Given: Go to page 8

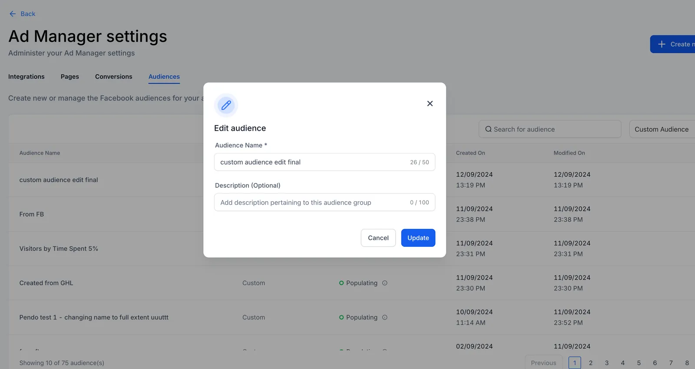Looking at the screenshot, I should pyautogui.click(x=687, y=363).
